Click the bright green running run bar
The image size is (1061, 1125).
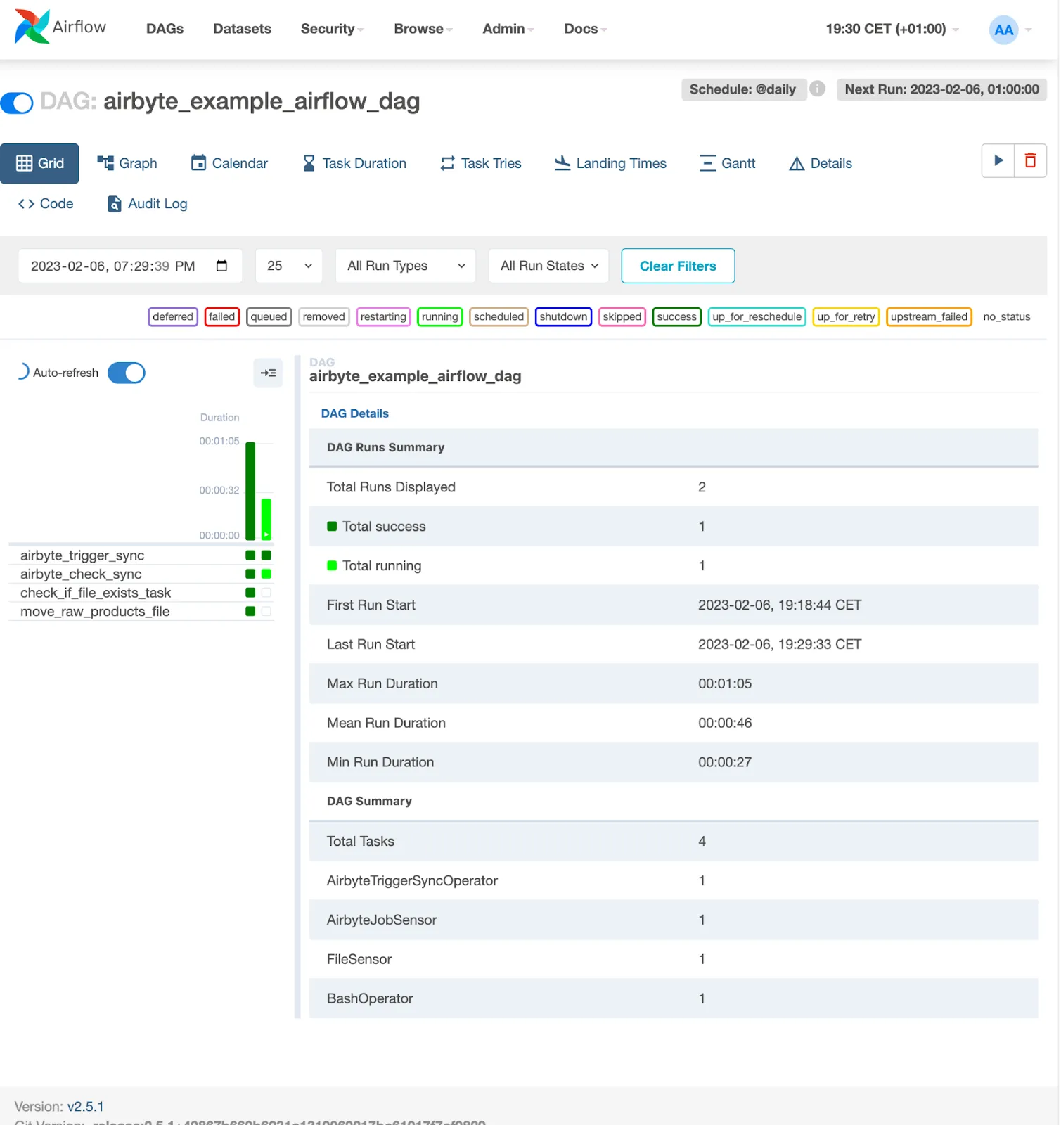[x=266, y=520]
